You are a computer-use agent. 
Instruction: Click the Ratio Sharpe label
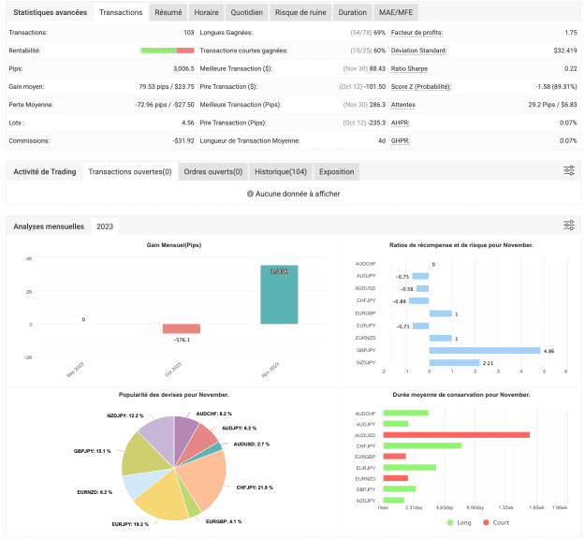[x=409, y=68]
